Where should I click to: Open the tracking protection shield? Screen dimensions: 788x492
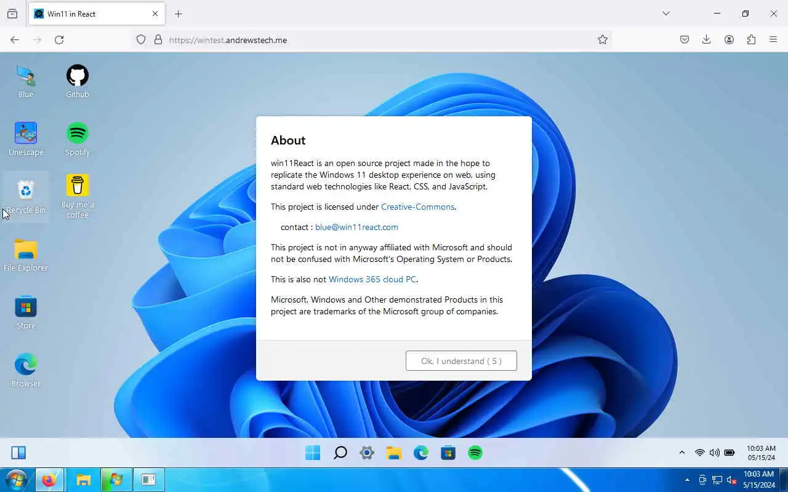[x=141, y=39]
